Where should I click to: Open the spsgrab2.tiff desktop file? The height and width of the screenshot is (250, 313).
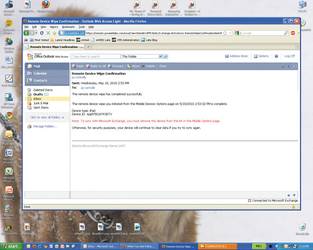(137, 229)
